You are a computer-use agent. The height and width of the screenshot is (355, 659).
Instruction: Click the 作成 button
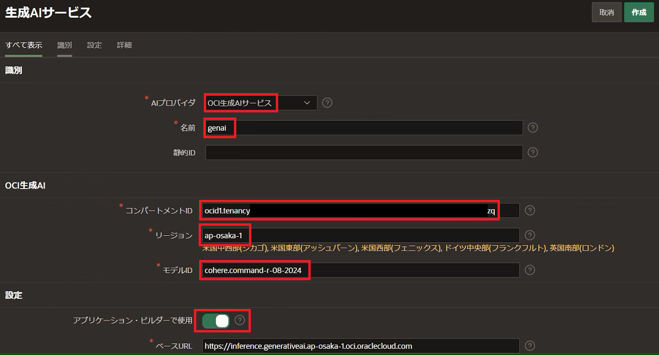tap(639, 13)
